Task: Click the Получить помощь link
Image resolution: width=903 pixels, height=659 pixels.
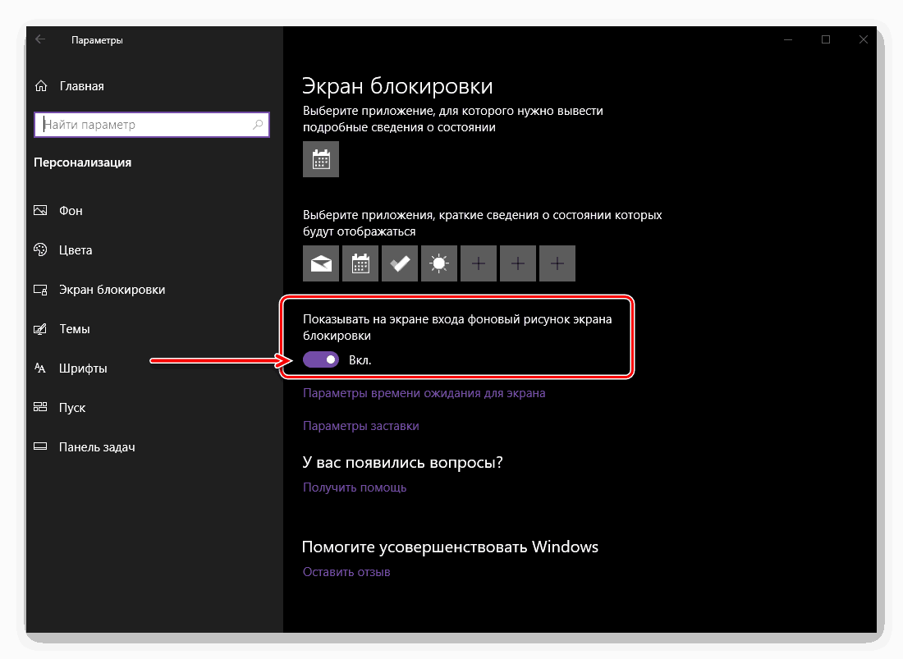Action: 355,487
